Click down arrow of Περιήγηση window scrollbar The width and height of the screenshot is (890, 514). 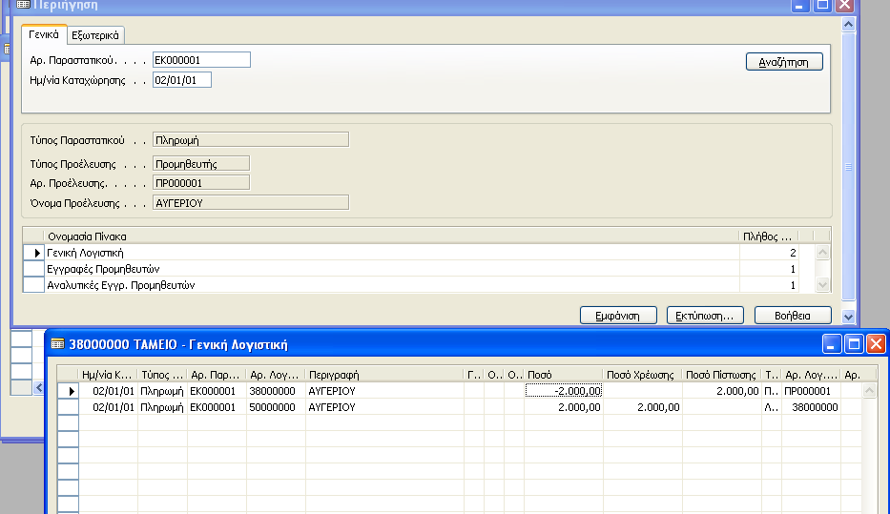(849, 318)
